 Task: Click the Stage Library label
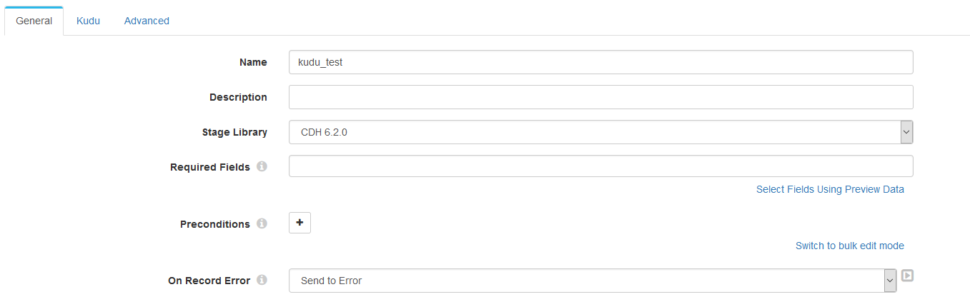tap(234, 132)
